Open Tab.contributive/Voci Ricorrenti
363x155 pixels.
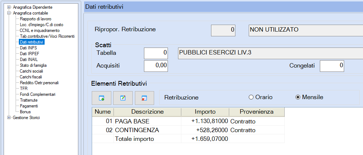coord(47,36)
